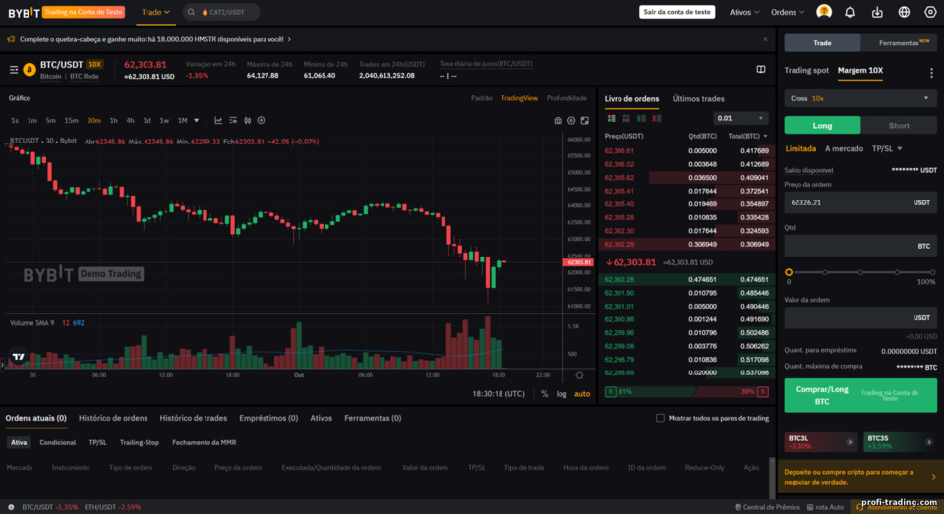The width and height of the screenshot is (944, 514).
Task: Expand the BTC3L leveraged token arrow
Action: click(850, 442)
